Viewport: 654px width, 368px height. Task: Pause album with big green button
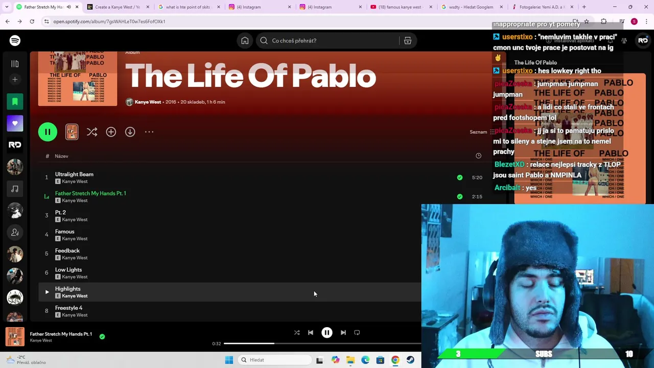pyautogui.click(x=48, y=132)
